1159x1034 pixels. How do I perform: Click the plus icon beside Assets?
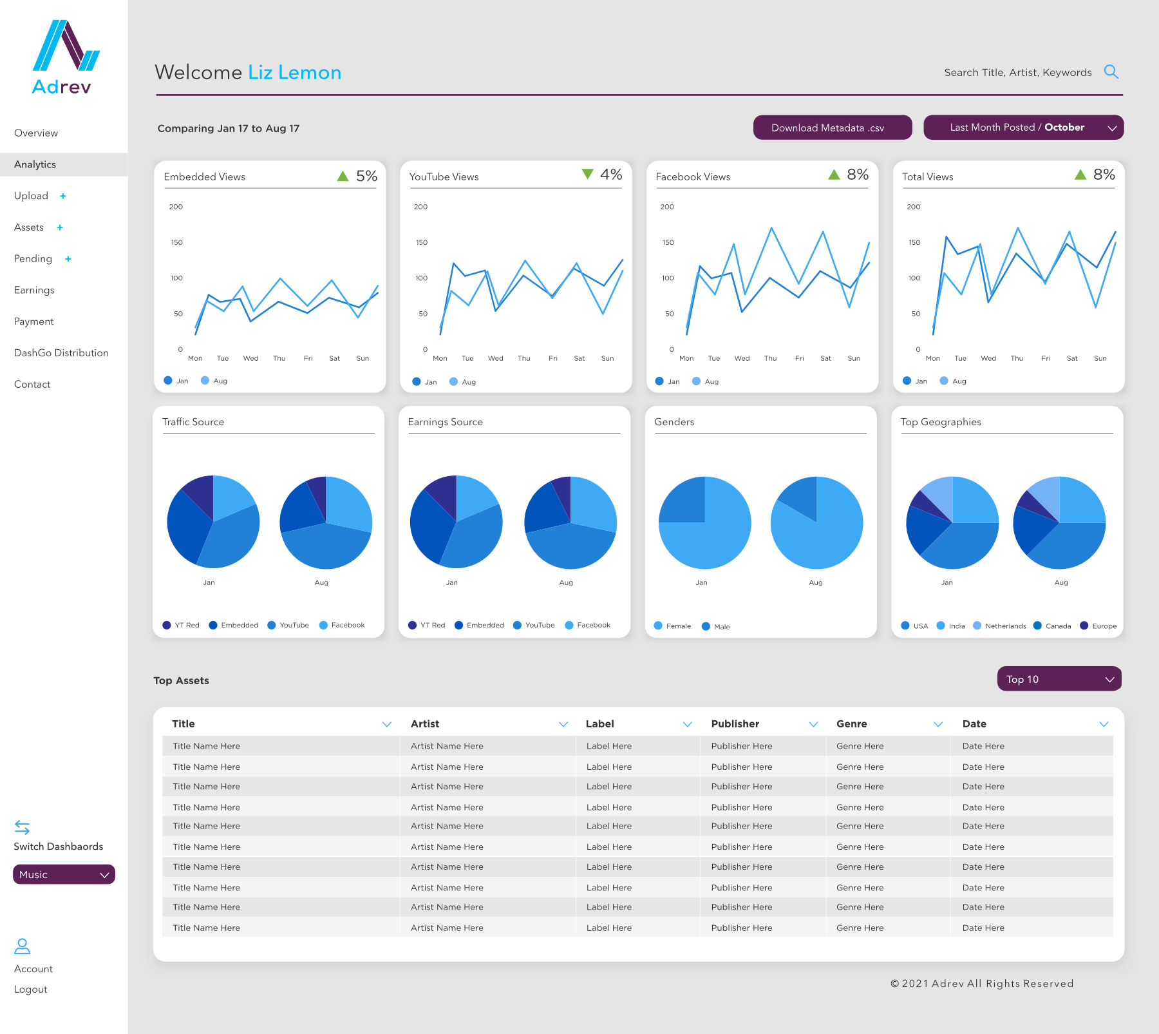pyautogui.click(x=60, y=227)
